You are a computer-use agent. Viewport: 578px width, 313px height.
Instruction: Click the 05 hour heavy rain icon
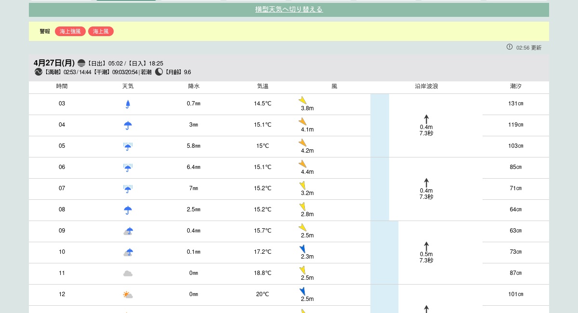(128, 146)
